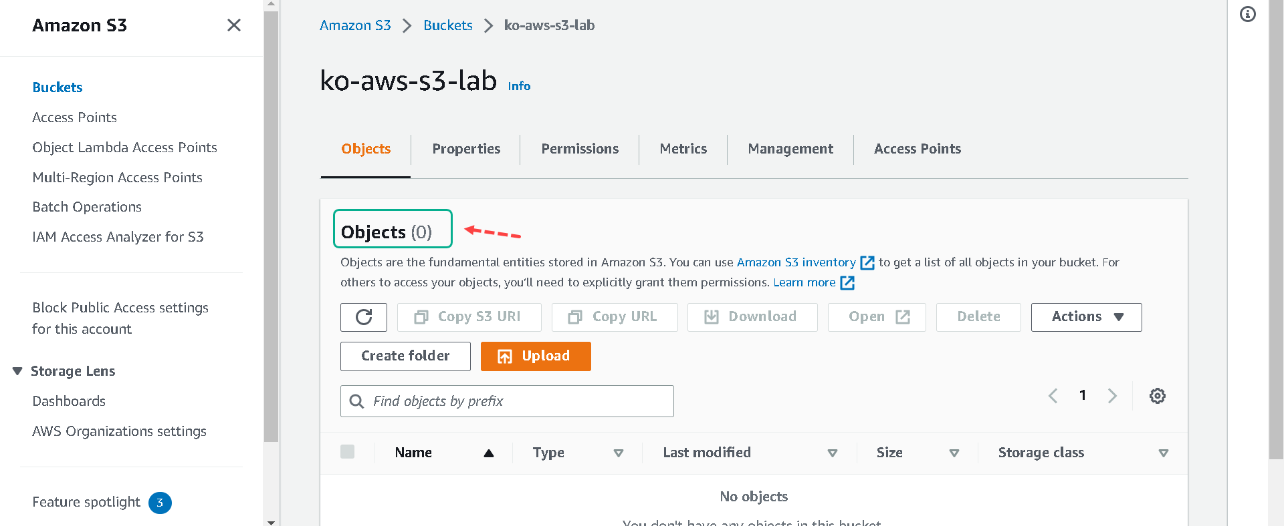1284x526 pixels.
Task: Select Buckets in the sidebar
Action: [x=58, y=87]
